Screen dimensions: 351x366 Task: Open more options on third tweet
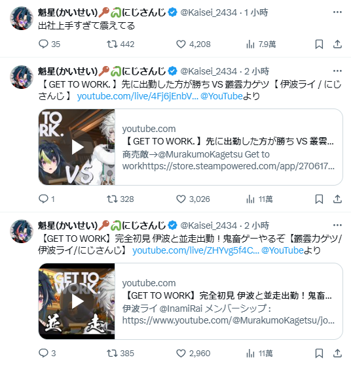pos(337,225)
